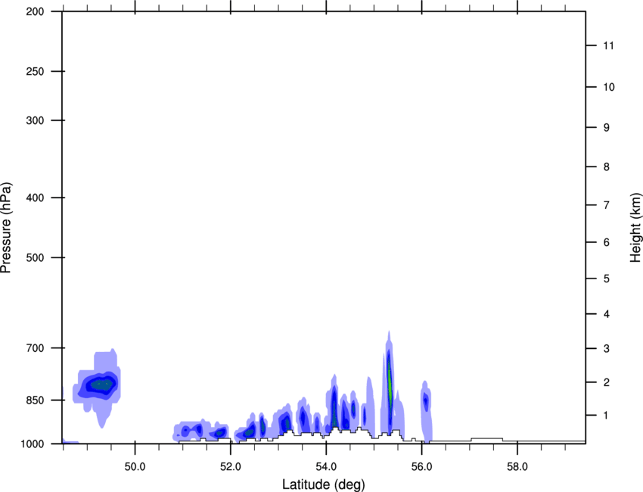Click the 'Pressure (hPa)' axis title
Image resolution: width=643 pixels, height=492 pixels.
click(6, 228)
